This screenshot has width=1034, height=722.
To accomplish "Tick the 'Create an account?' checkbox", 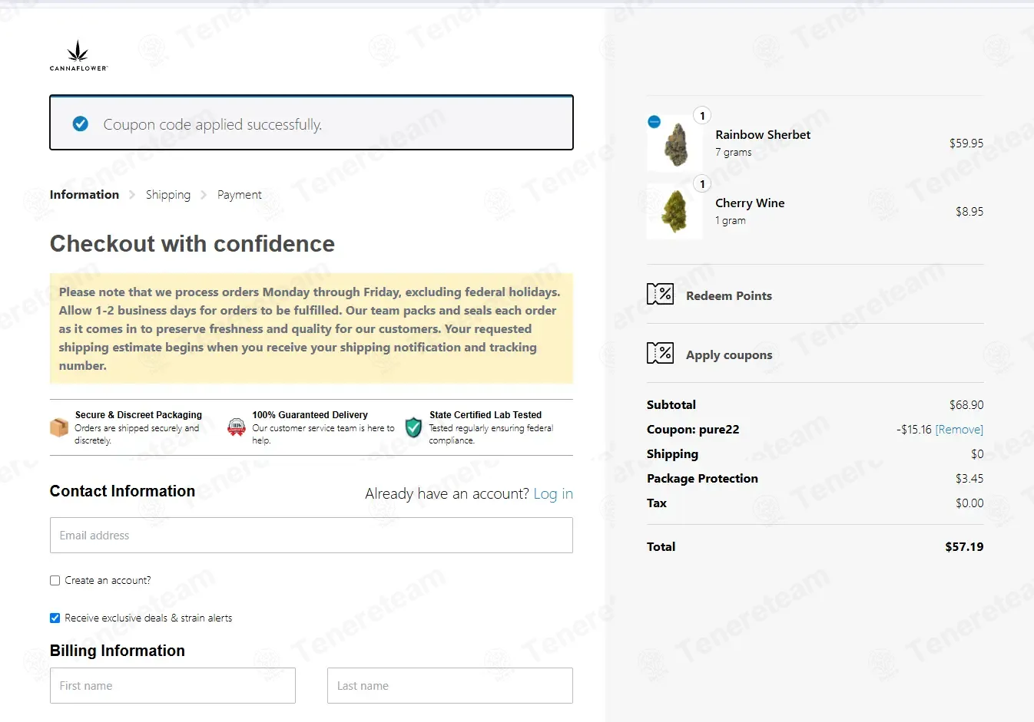I will tap(55, 581).
